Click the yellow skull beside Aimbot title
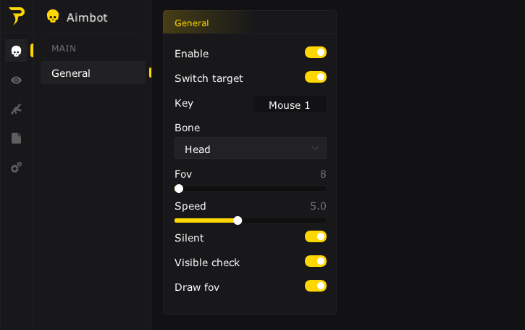The image size is (525, 330). tap(52, 17)
